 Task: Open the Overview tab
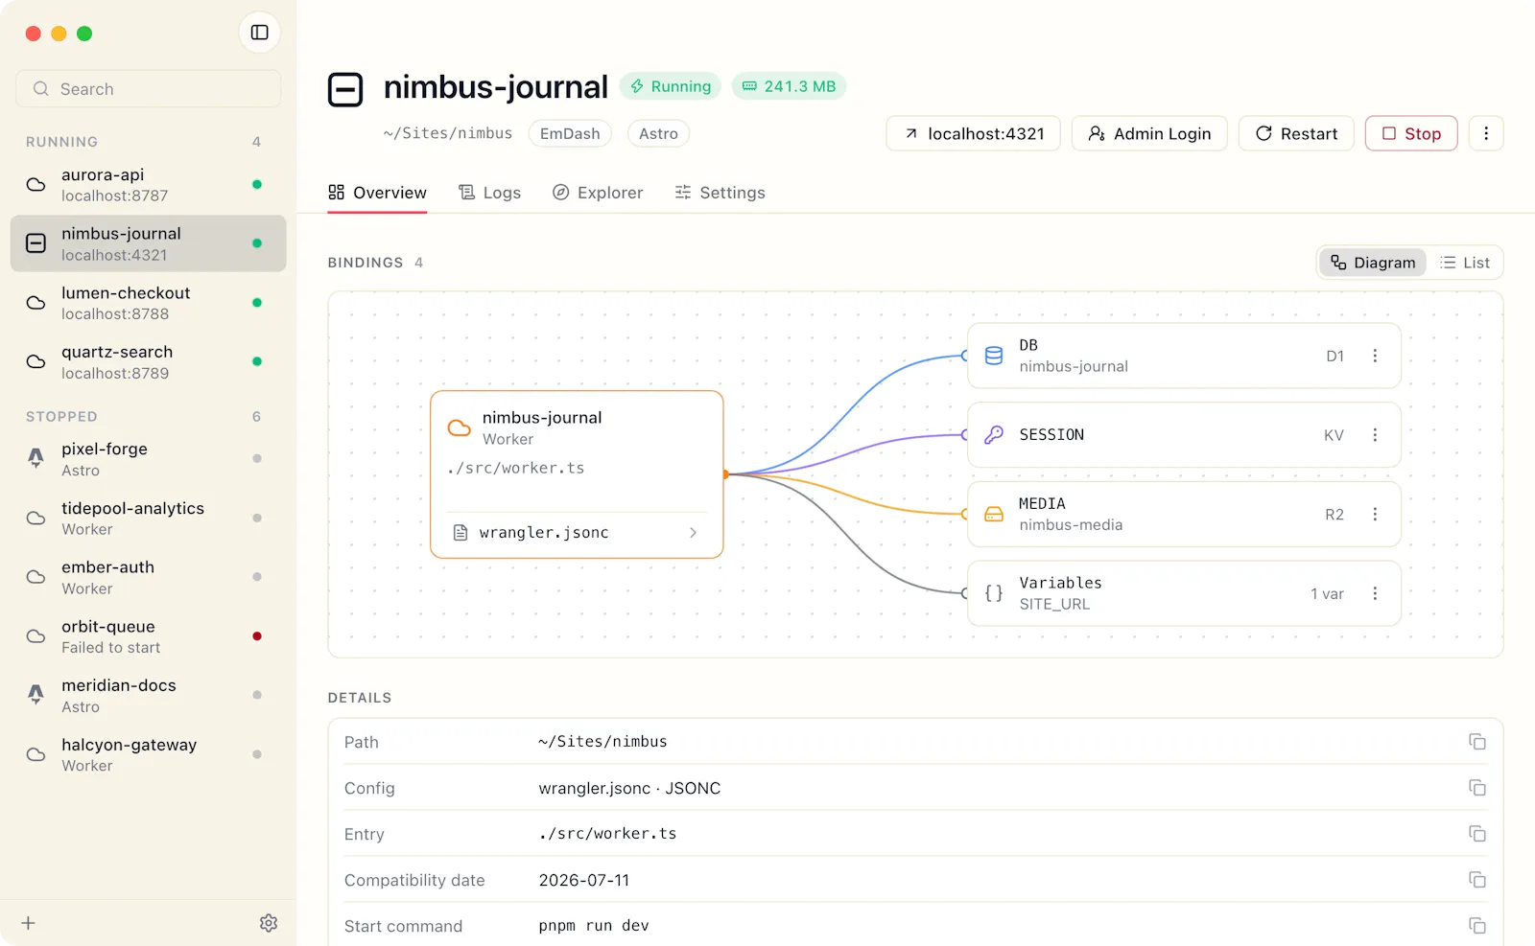pyautogui.click(x=377, y=193)
